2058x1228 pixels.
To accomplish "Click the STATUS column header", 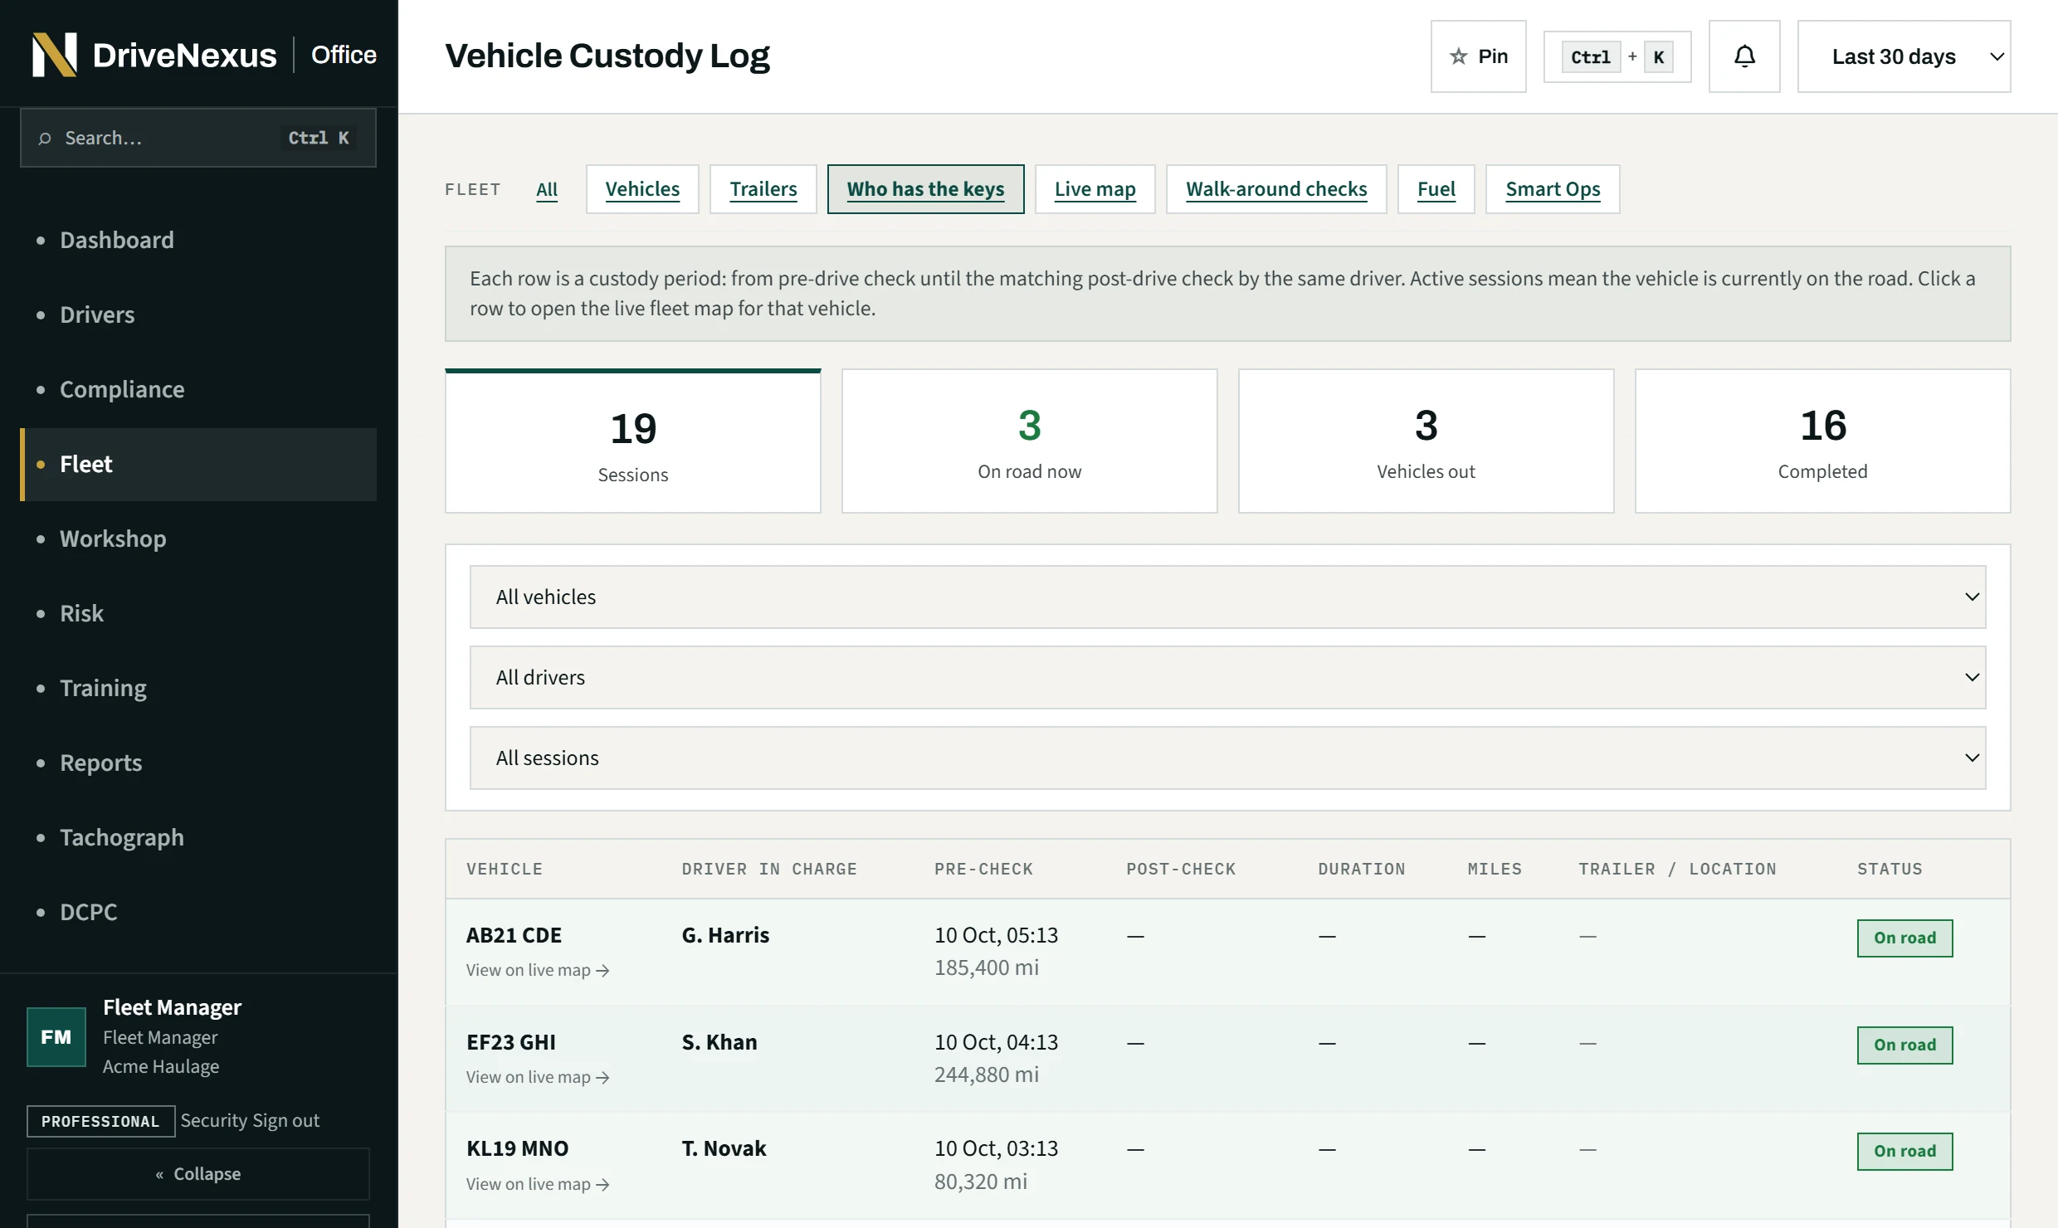I will tap(1890, 869).
